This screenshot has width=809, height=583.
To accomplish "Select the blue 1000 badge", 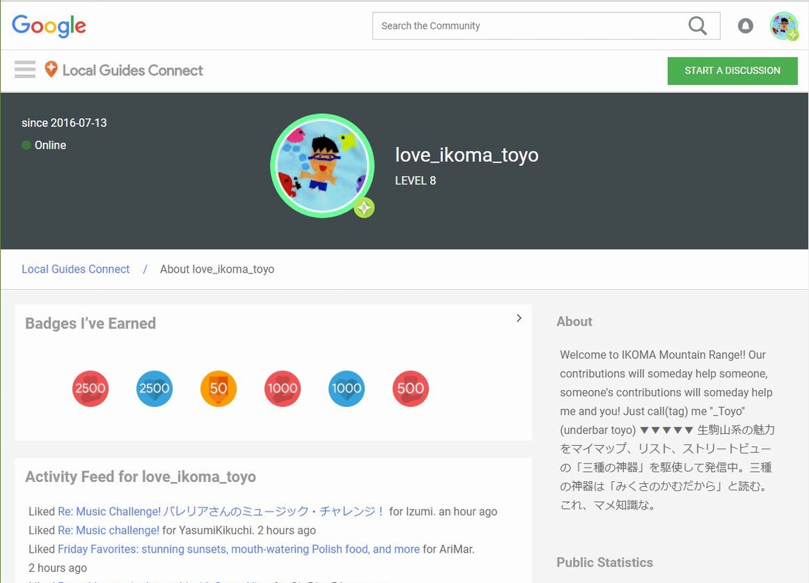I will click(346, 389).
